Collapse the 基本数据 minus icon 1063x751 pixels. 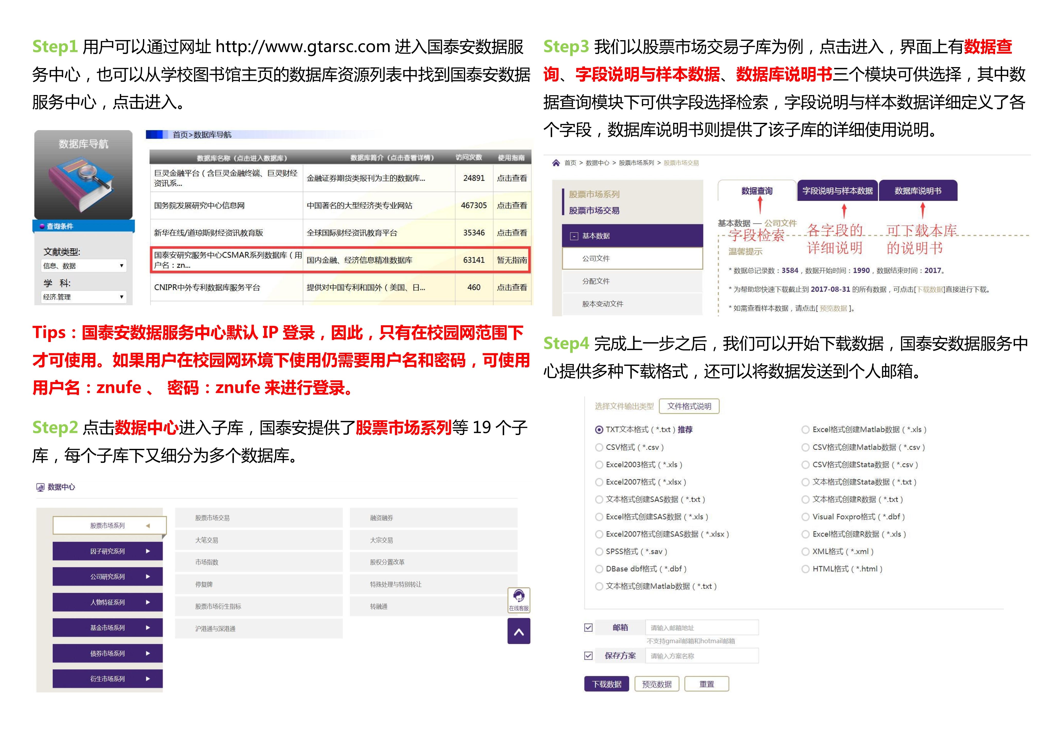click(574, 236)
